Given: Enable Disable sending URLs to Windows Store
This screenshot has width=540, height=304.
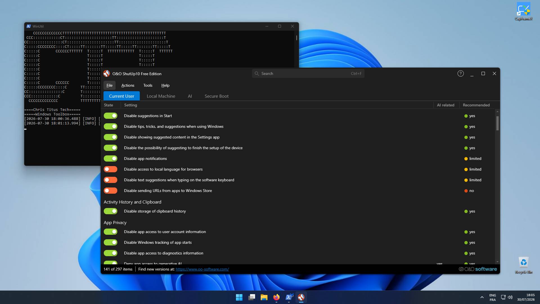Looking at the screenshot, I should pos(111,191).
